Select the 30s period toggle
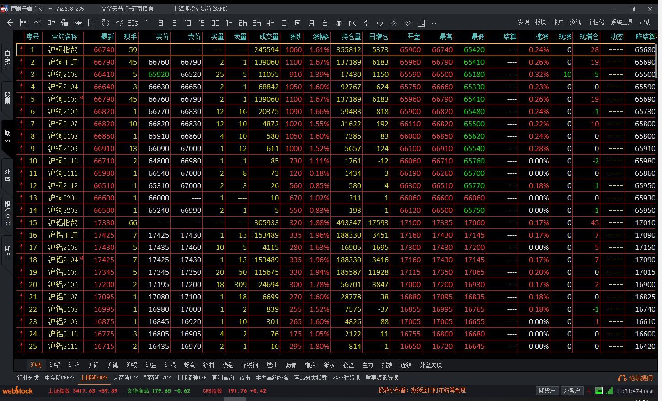The width and height of the screenshot is (662, 401). (x=133, y=22)
